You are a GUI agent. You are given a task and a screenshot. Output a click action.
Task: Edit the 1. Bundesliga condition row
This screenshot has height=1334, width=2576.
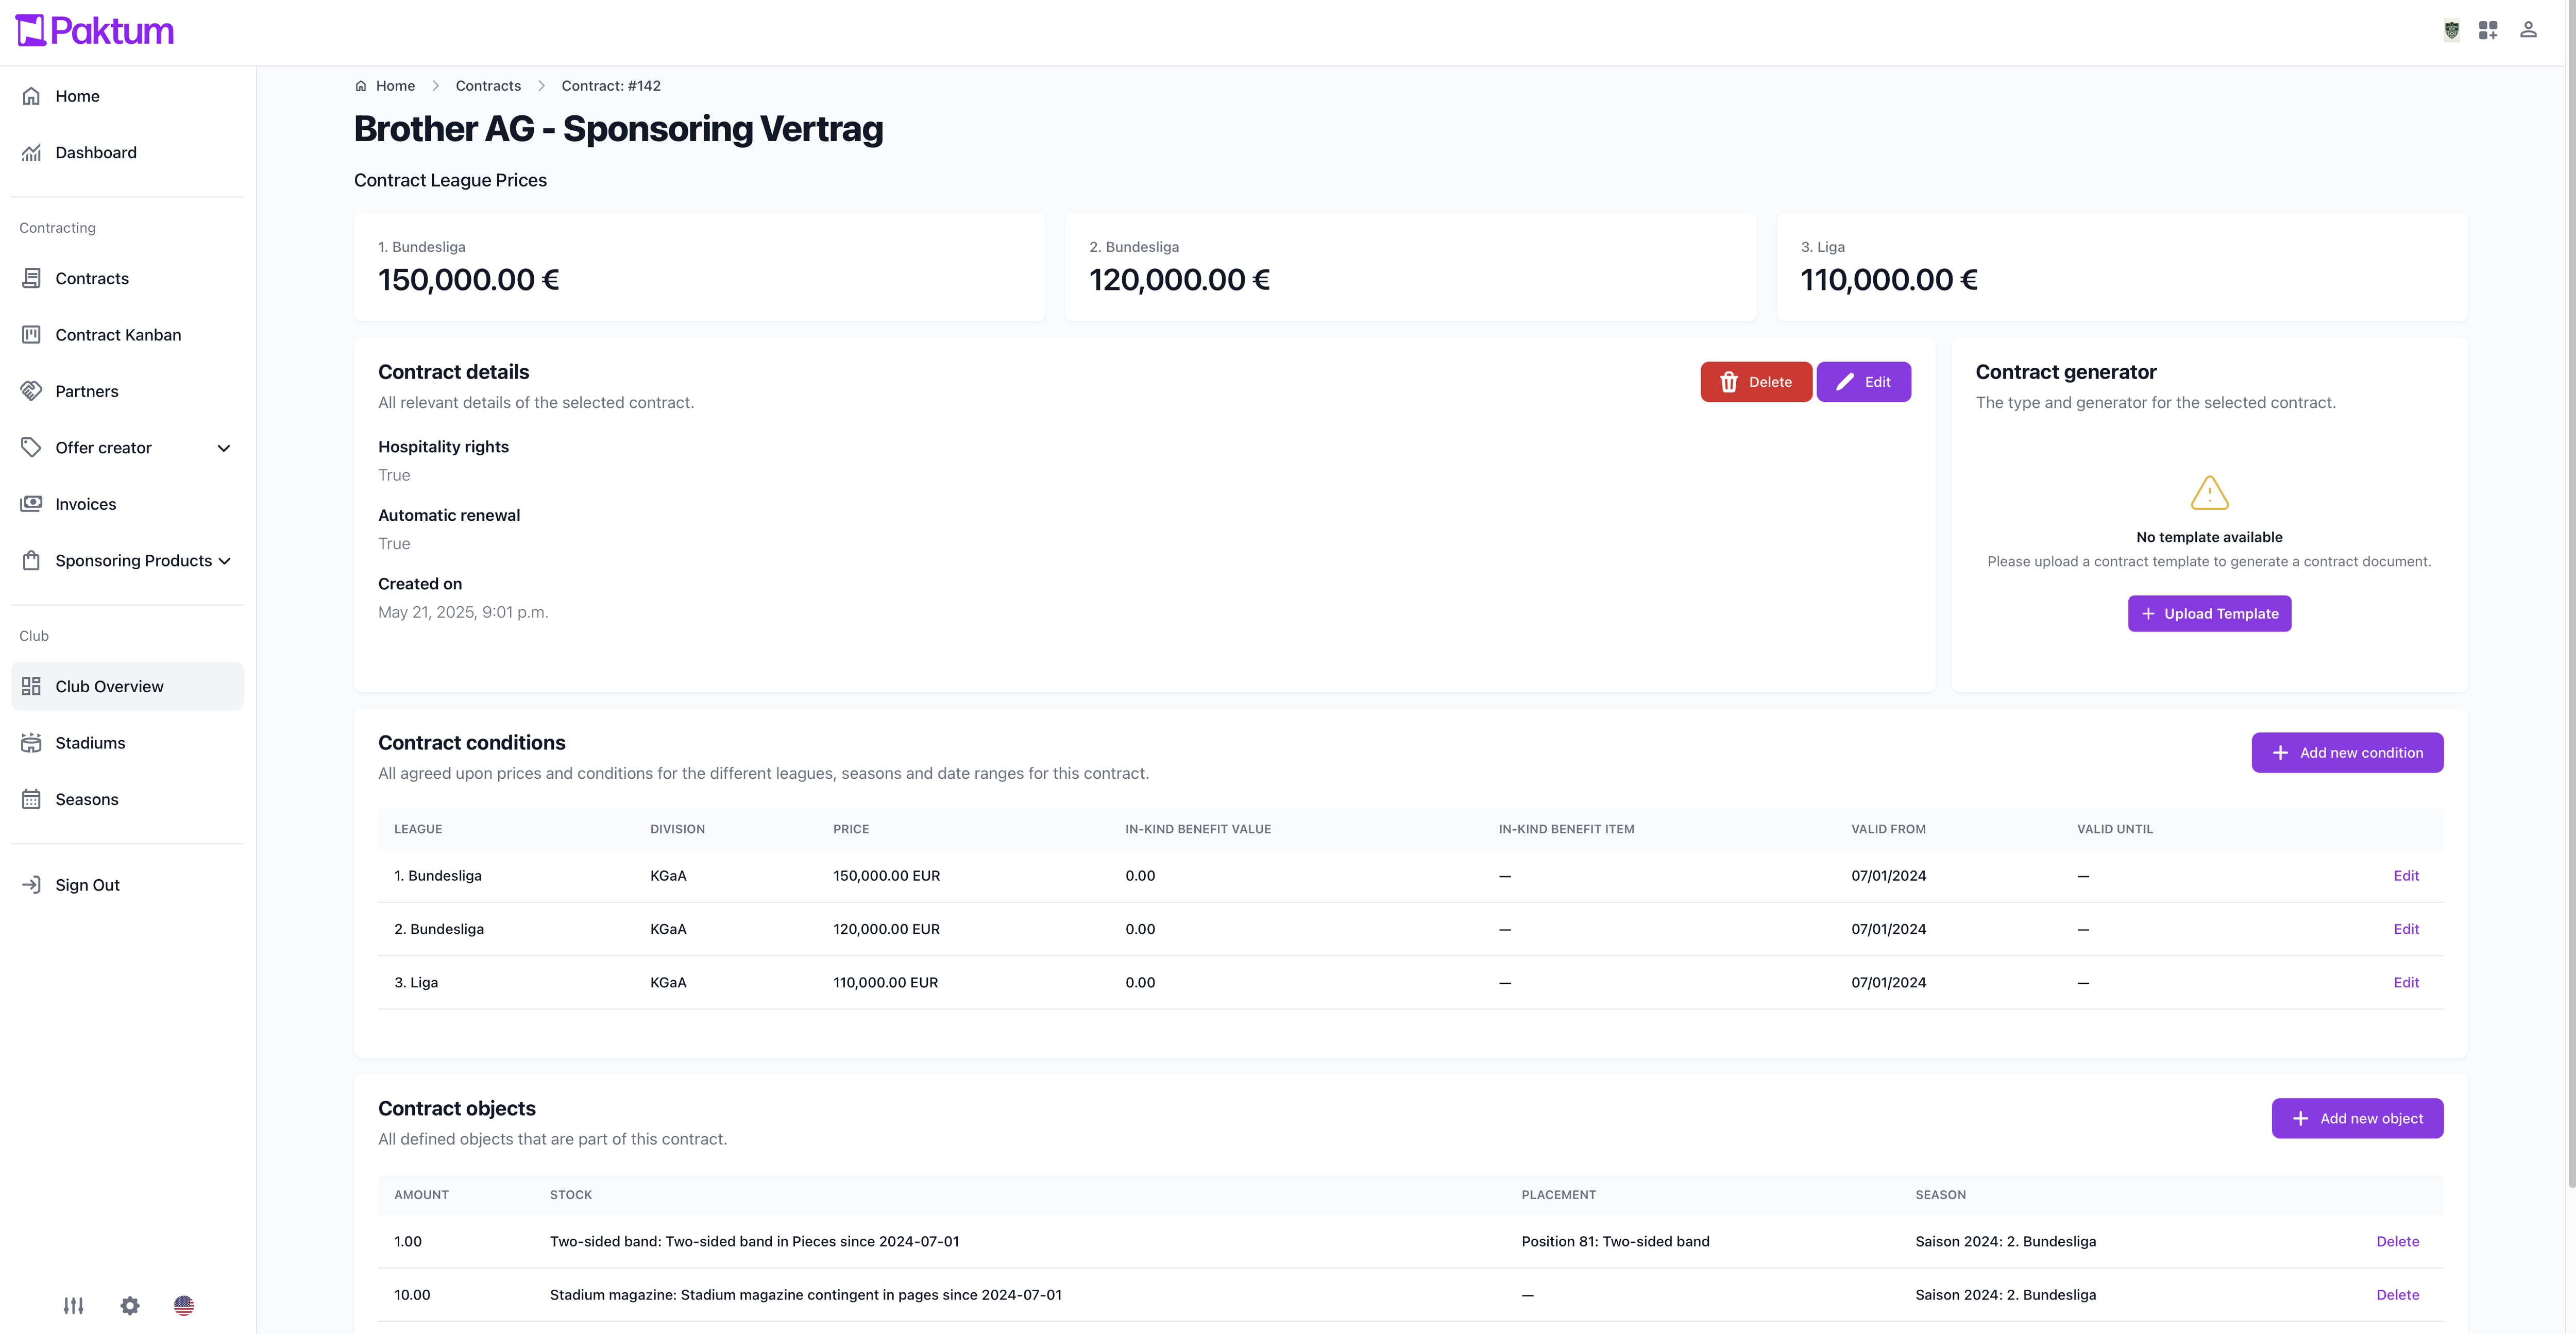[x=2406, y=876]
